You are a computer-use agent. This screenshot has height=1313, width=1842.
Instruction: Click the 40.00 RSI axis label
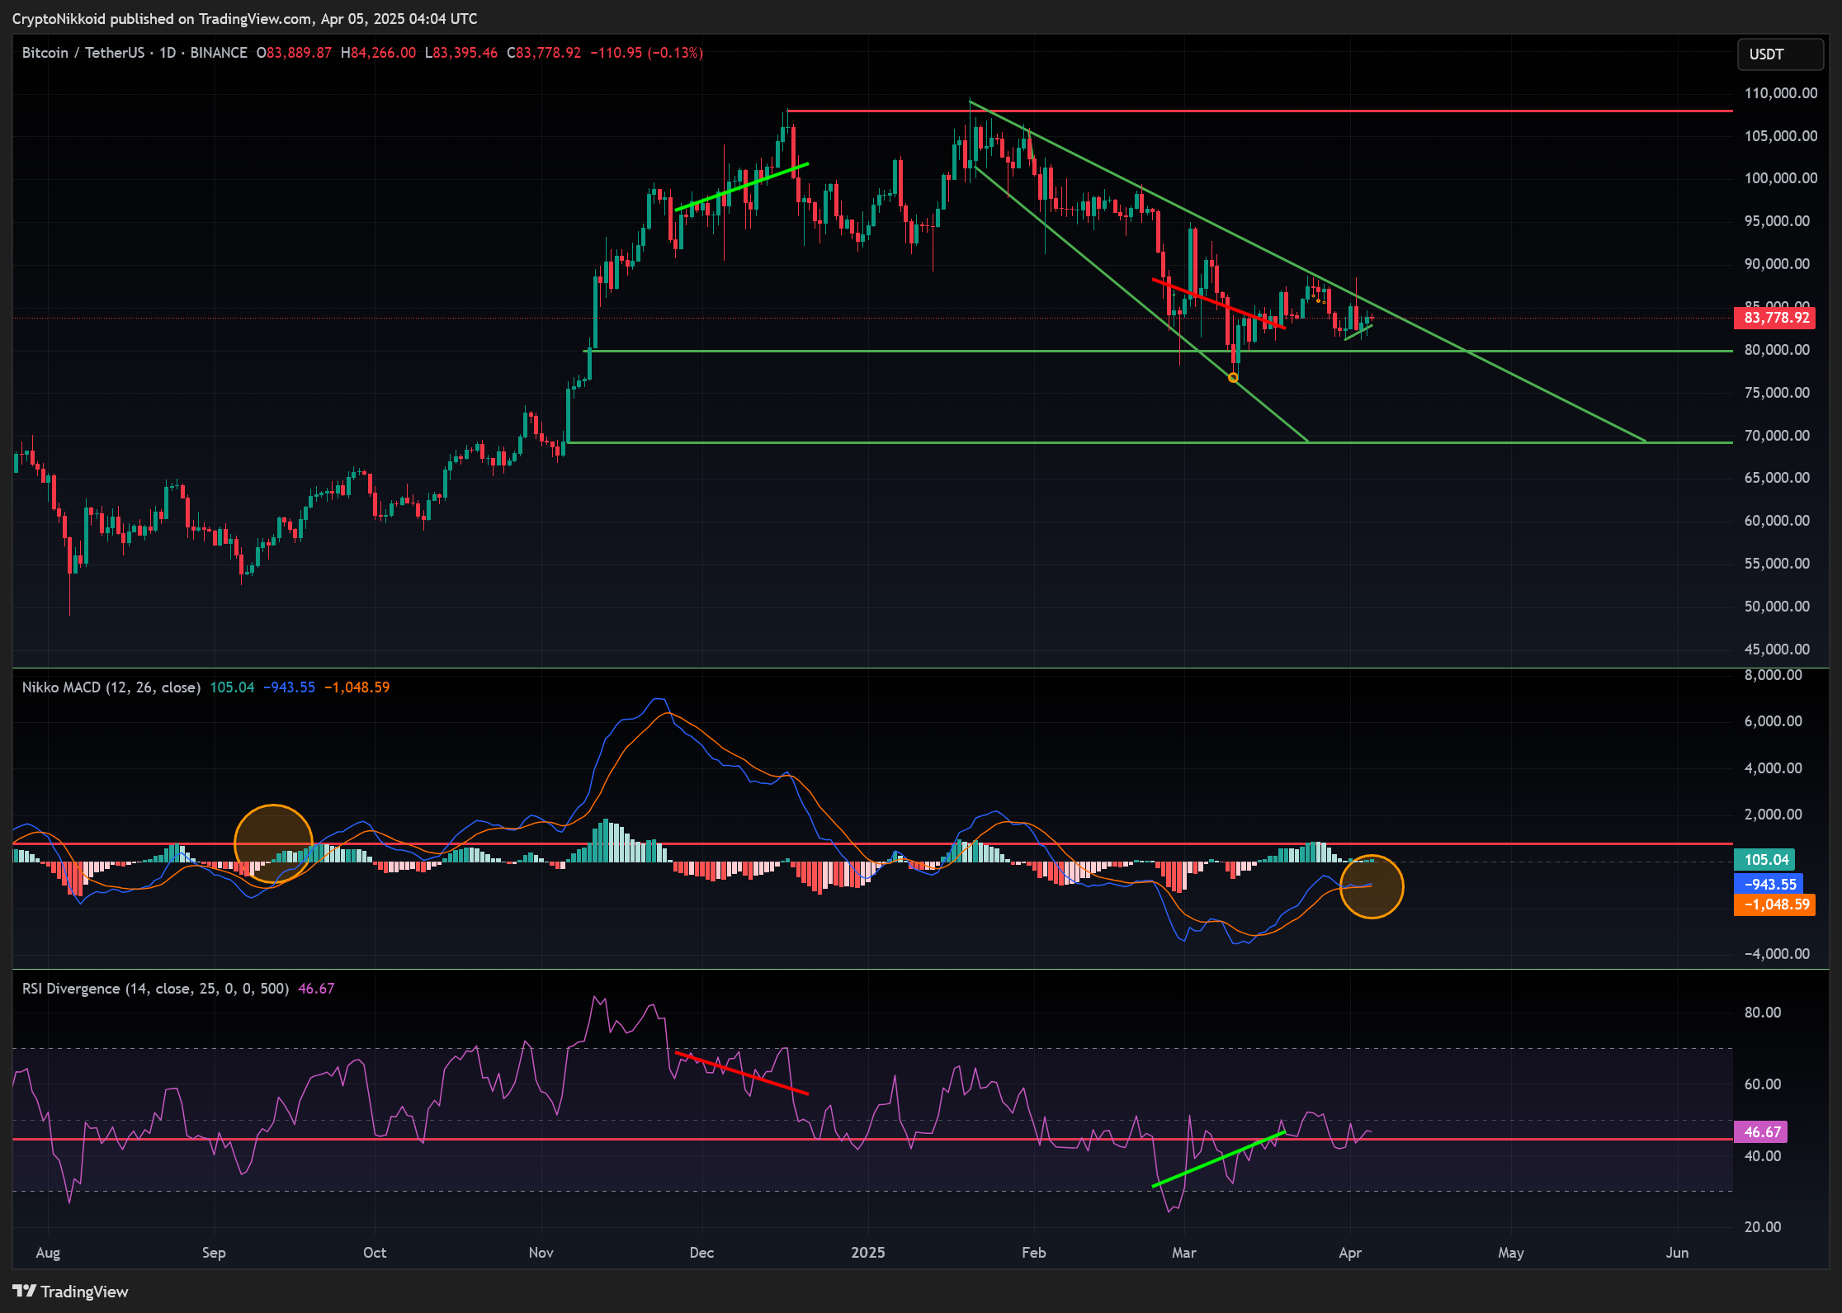coord(1763,1156)
